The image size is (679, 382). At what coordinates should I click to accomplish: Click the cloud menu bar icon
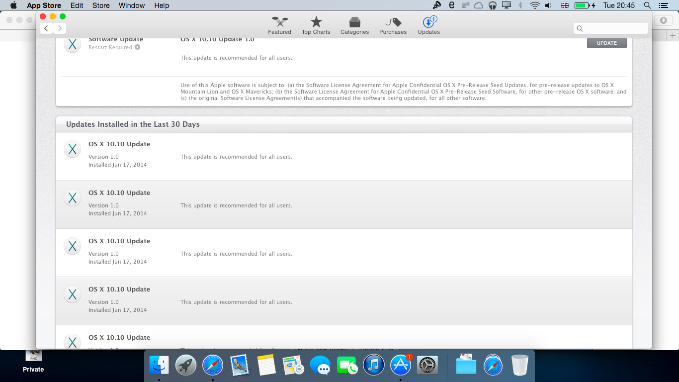(479, 5)
